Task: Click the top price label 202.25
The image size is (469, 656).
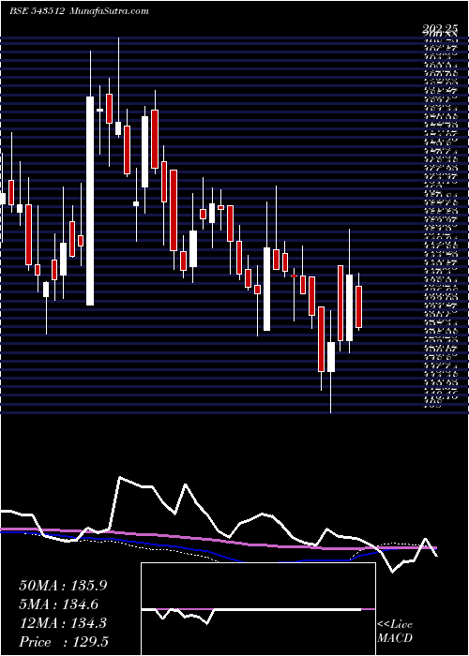Action: [440, 29]
